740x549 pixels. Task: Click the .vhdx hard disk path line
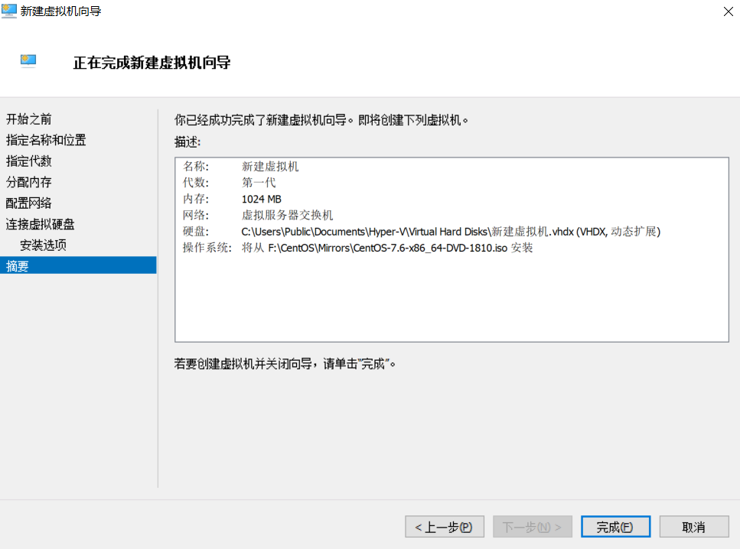tap(451, 232)
